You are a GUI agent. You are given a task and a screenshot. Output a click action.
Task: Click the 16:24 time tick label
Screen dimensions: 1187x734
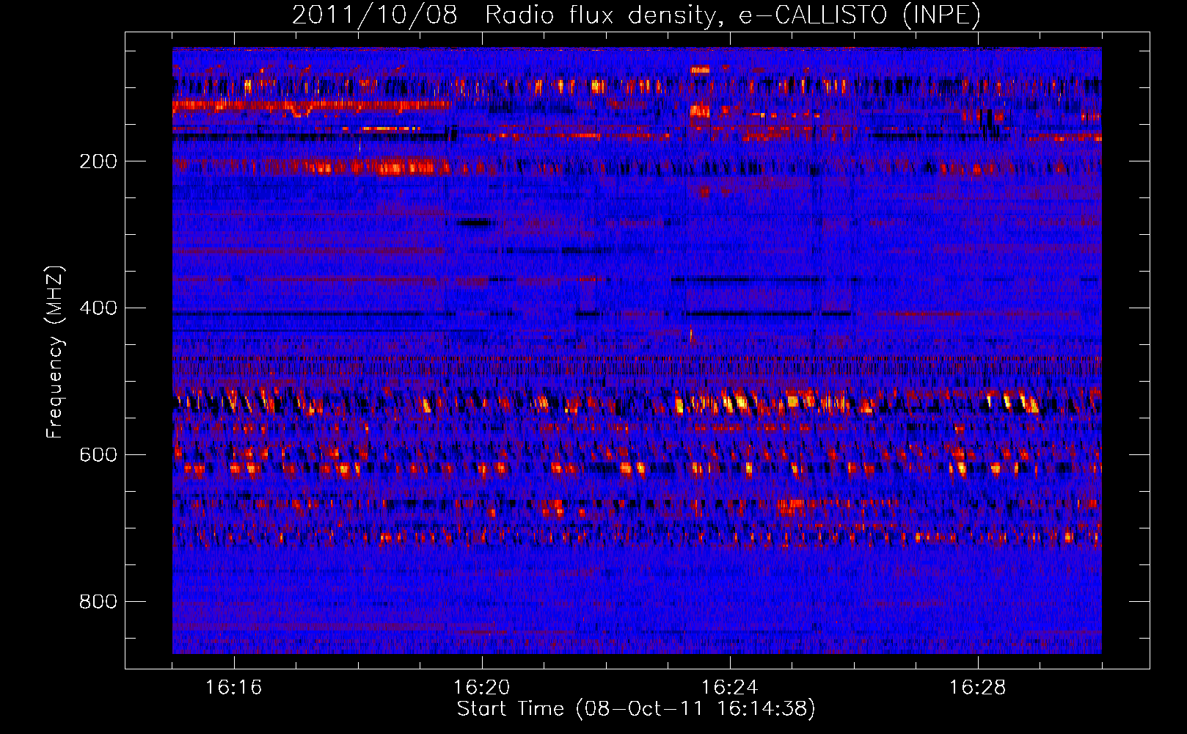tap(730, 688)
